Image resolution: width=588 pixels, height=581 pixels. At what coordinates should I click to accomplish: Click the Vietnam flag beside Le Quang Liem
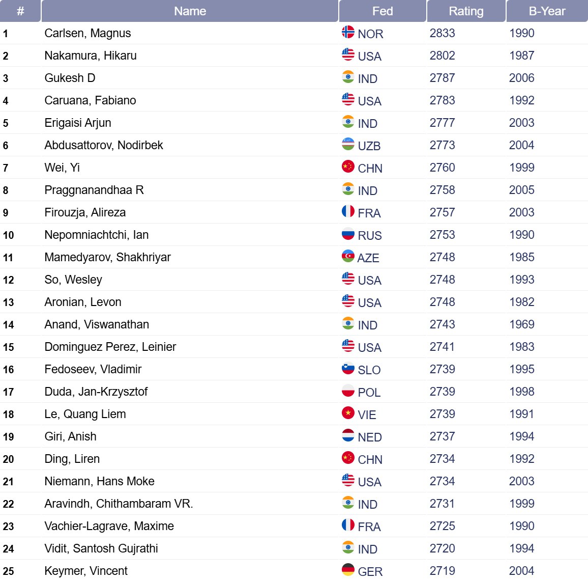(348, 413)
